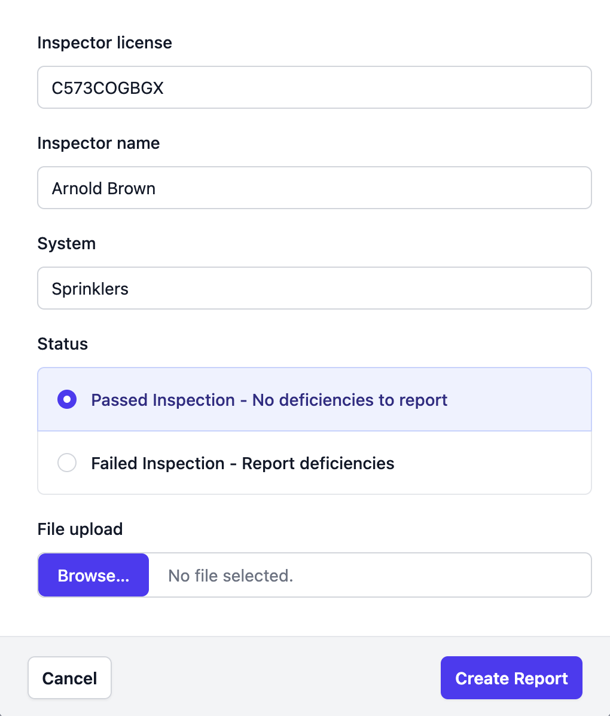Select the Passed Inspection radio button
The image size is (610, 716).
67,400
